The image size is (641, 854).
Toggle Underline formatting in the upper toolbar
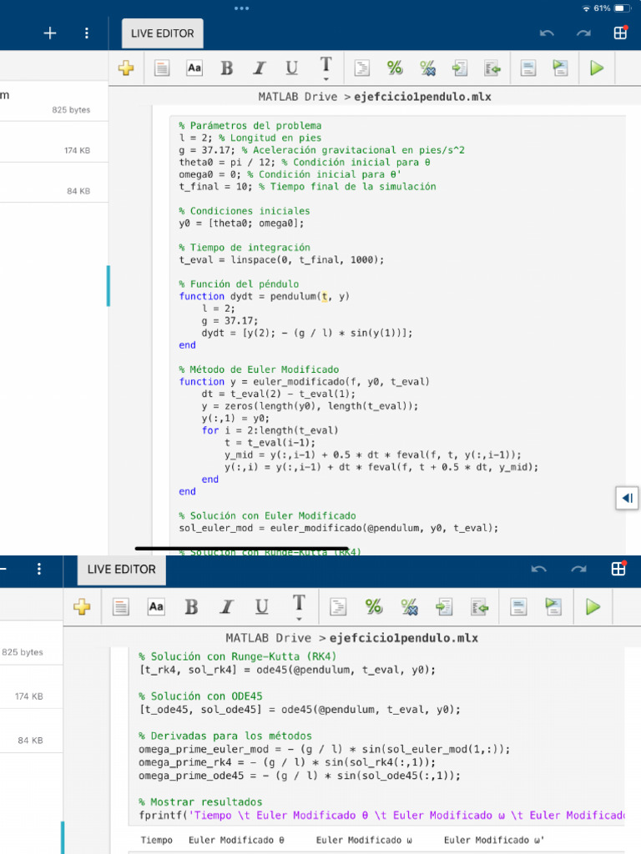click(x=291, y=68)
